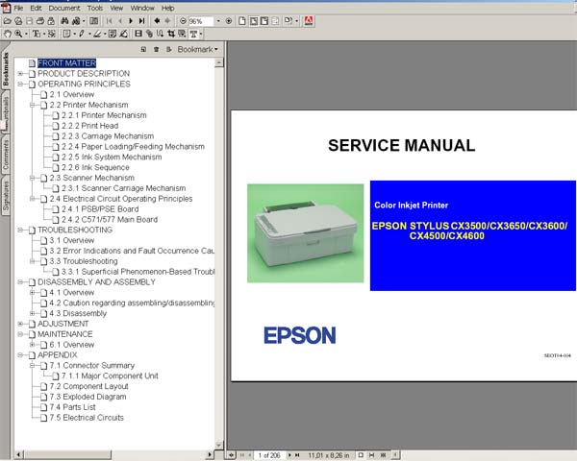
Task: Click the new bookmark icon in panel
Action: pyautogui.click(x=144, y=49)
